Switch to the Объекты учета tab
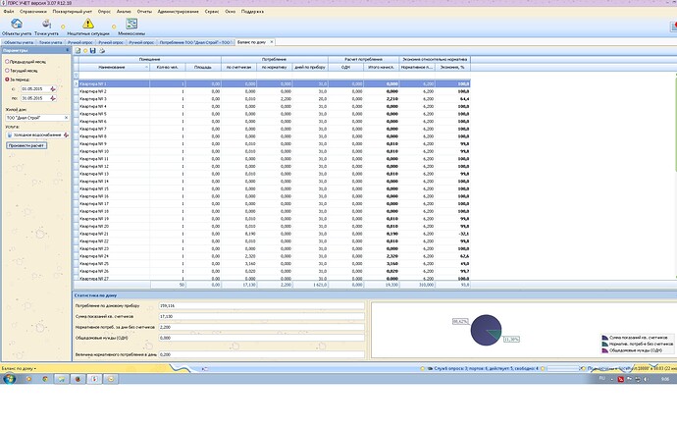Screen dimensions: 677x427 (x=19, y=42)
